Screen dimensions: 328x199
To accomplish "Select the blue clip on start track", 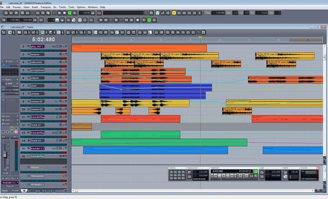I will [156, 87].
